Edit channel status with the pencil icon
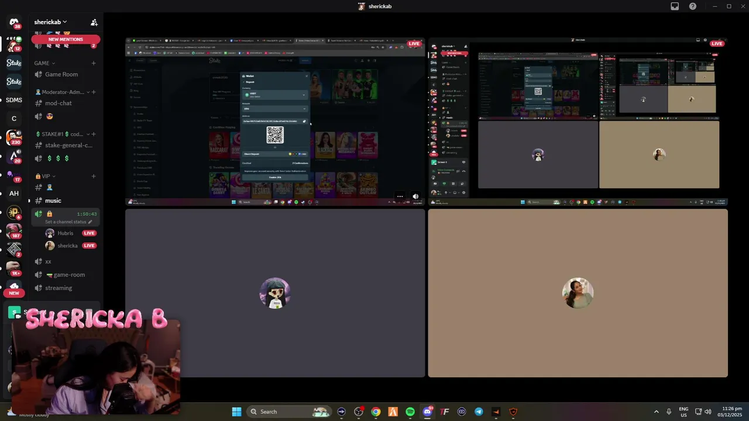 90,222
